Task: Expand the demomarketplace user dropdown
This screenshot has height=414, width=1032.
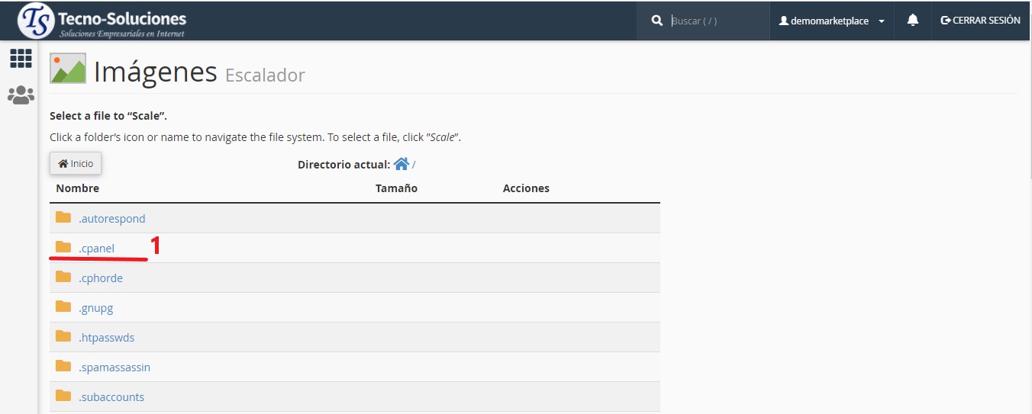Action: (x=831, y=21)
